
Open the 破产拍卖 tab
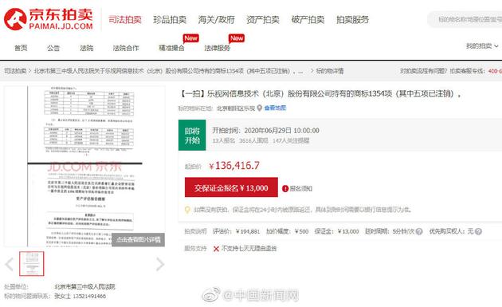(x=308, y=20)
